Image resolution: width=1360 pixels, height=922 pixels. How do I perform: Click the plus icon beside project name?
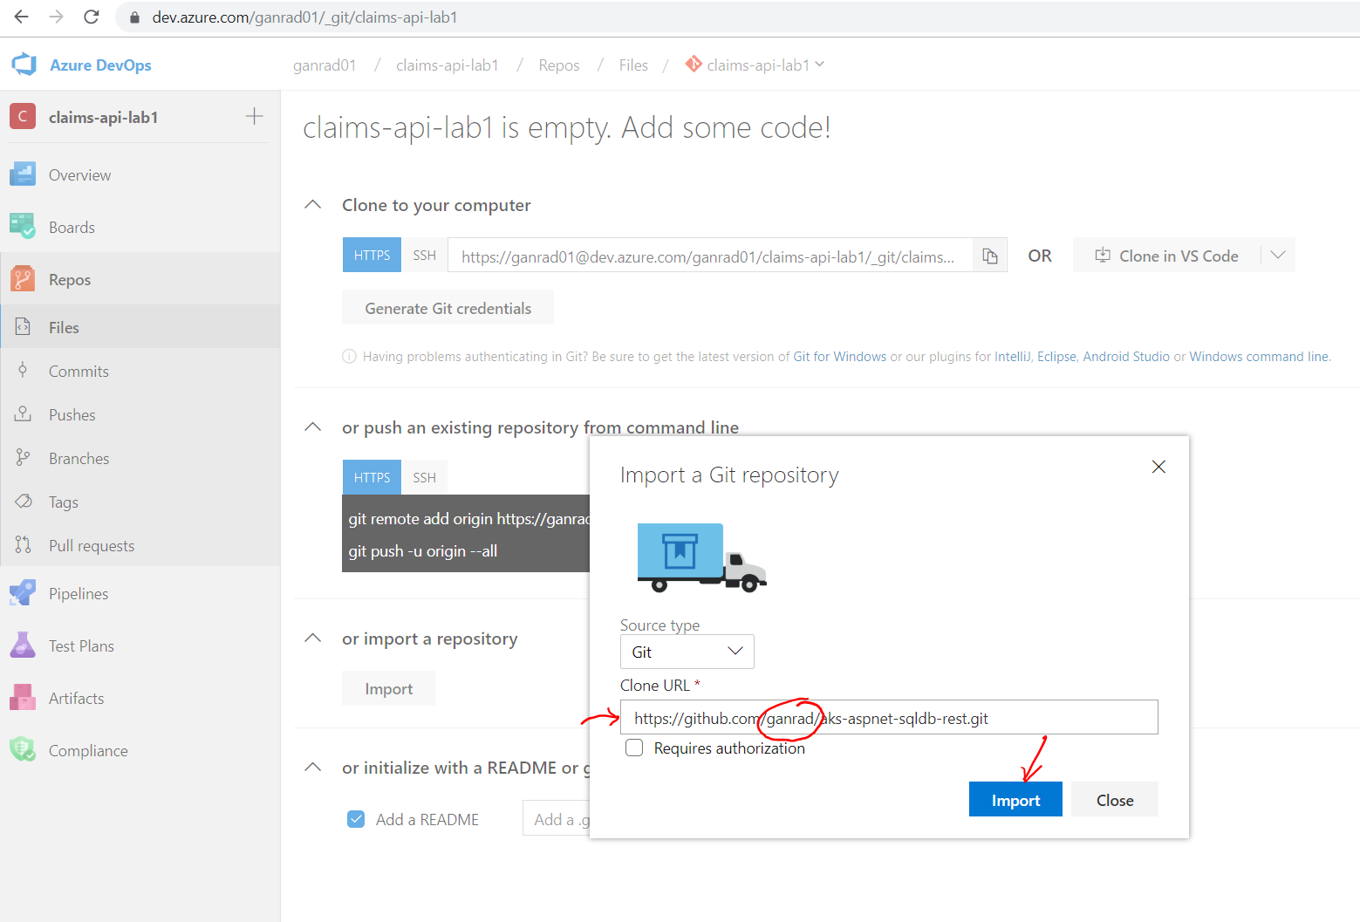tap(254, 116)
